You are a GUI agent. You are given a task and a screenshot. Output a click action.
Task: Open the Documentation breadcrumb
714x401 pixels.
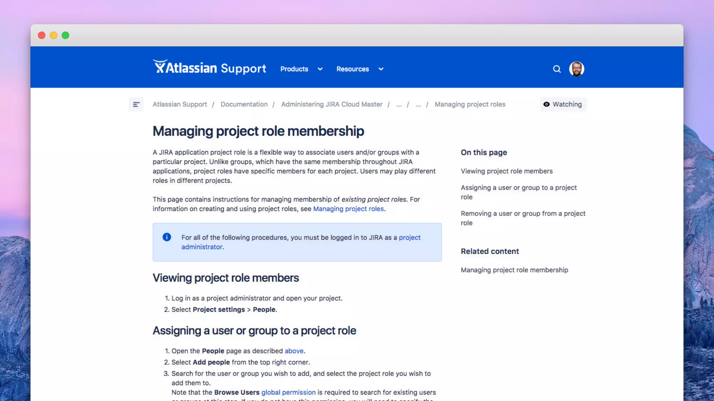(244, 104)
